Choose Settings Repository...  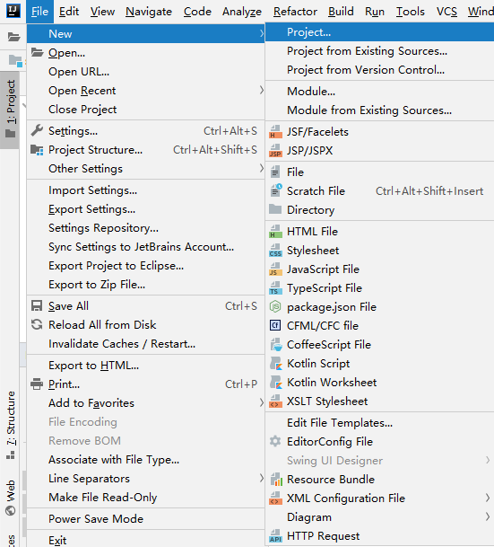(145, 228)
